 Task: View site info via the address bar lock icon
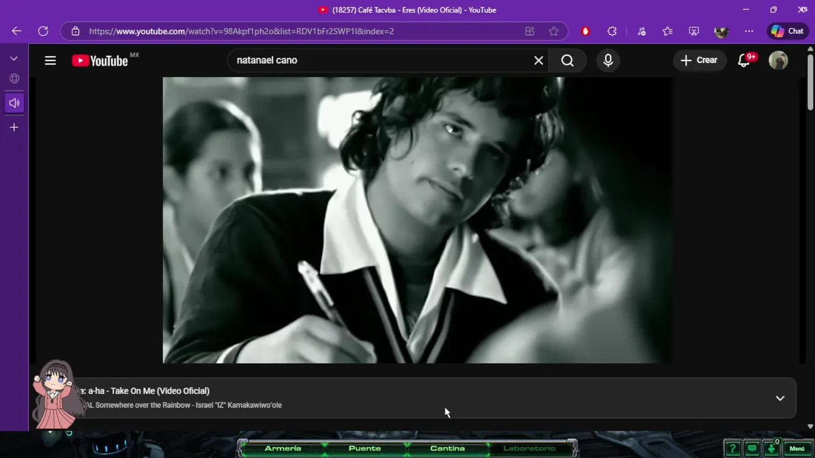pyautogui.click(x=75, y=31)
